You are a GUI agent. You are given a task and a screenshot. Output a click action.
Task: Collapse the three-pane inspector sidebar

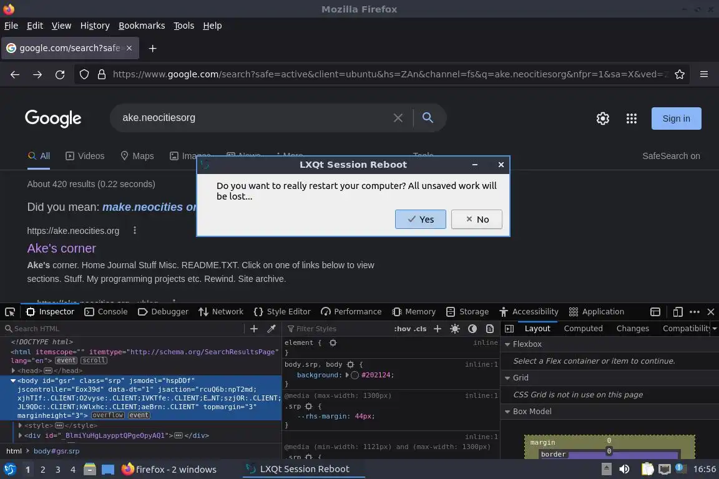509,329
